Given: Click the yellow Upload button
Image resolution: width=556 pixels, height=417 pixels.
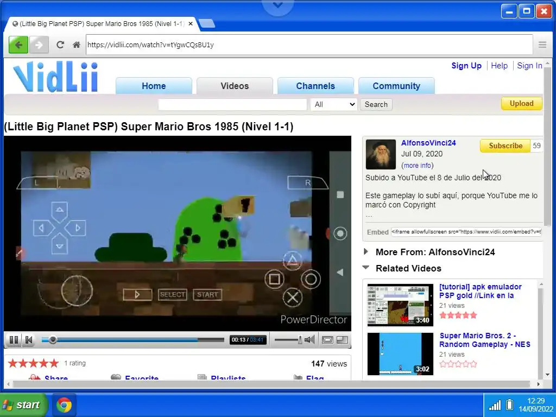Looking at the screenshot, I should point(522,104).
